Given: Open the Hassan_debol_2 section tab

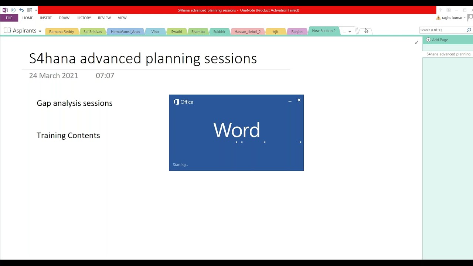Looking at the screenshot, I should tap(248, 31).
